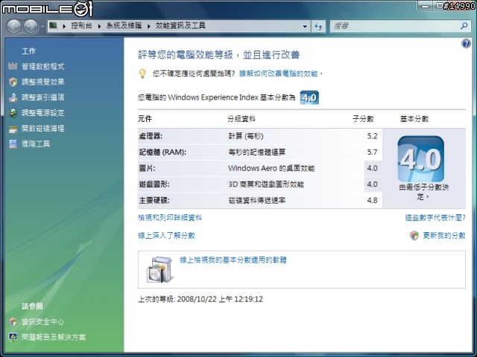Open 調整電源設定 task link

[x=43, y=113]
